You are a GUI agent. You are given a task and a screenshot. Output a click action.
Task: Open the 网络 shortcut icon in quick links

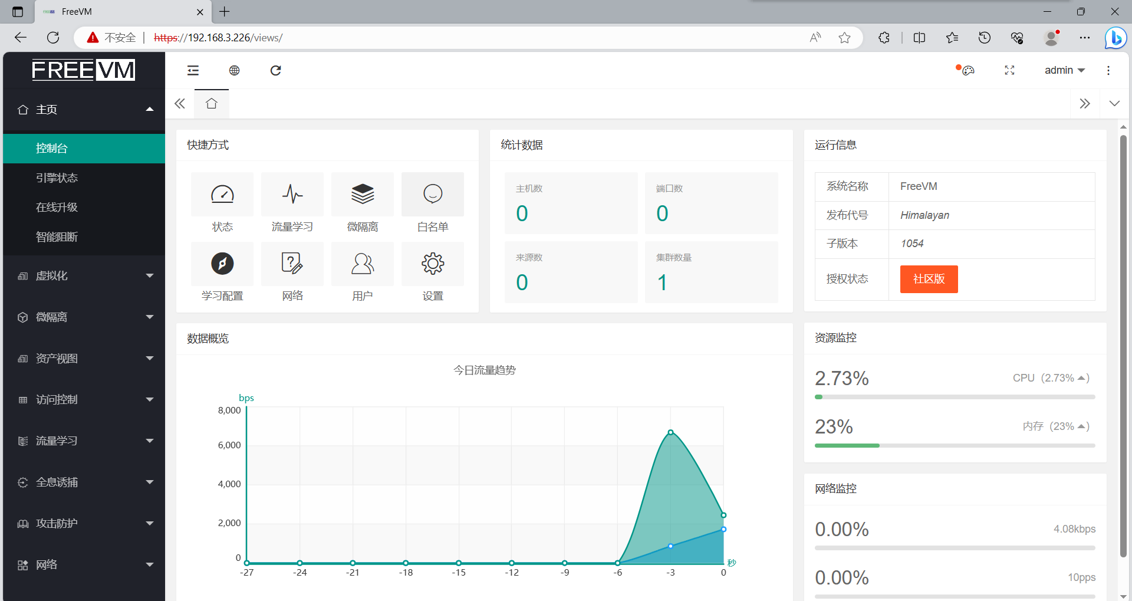(x=292, y=264)
